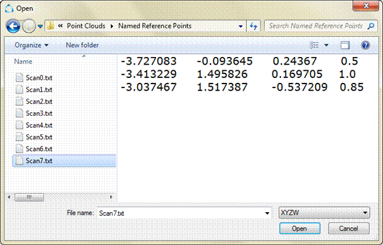Close the Open dialog window

[366, 6]
